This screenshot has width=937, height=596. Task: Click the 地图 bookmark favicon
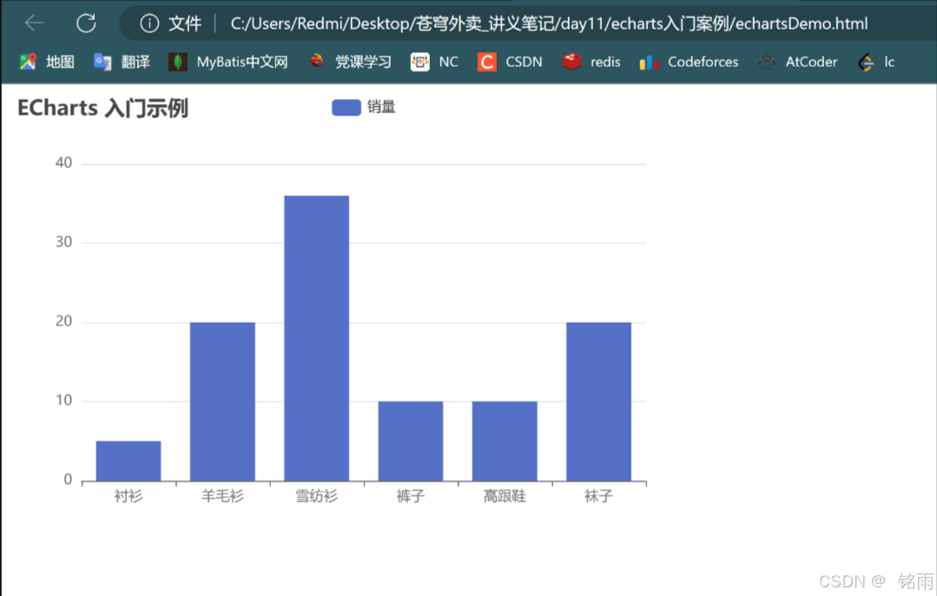[26, 62]
